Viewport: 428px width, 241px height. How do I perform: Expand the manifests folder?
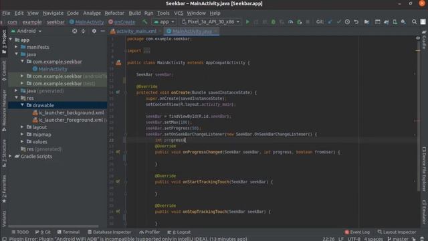[x=16, y=47]
